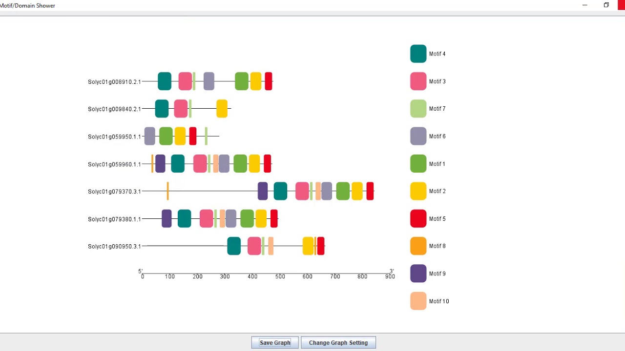Click the green motif block on Solyc01g008910.2.1

click(242, 81)
